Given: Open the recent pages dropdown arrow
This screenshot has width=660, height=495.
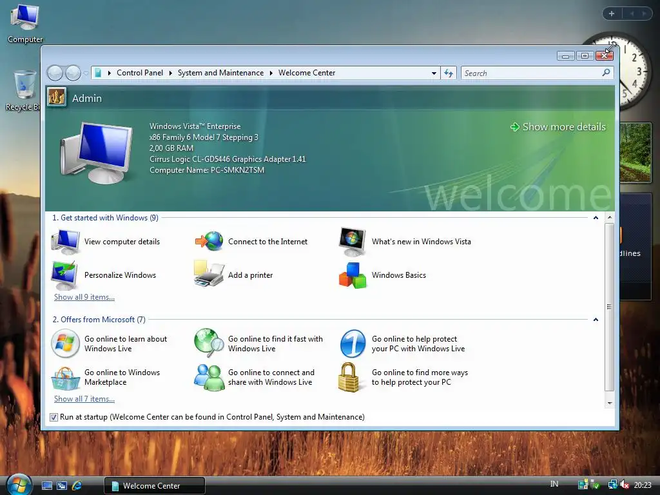Looking at the screenshot, I should tap(86, 73).
